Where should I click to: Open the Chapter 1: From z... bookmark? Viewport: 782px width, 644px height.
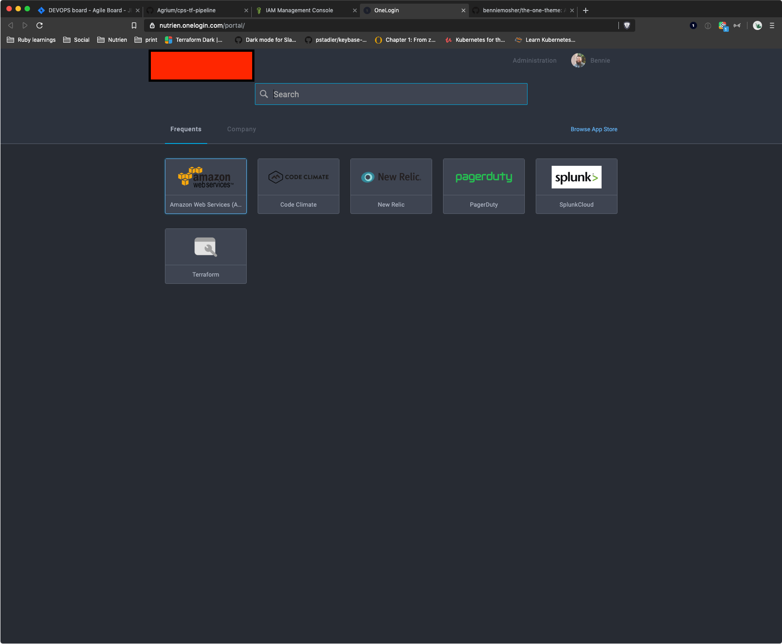pyautogui.click(x=405, y=40)
